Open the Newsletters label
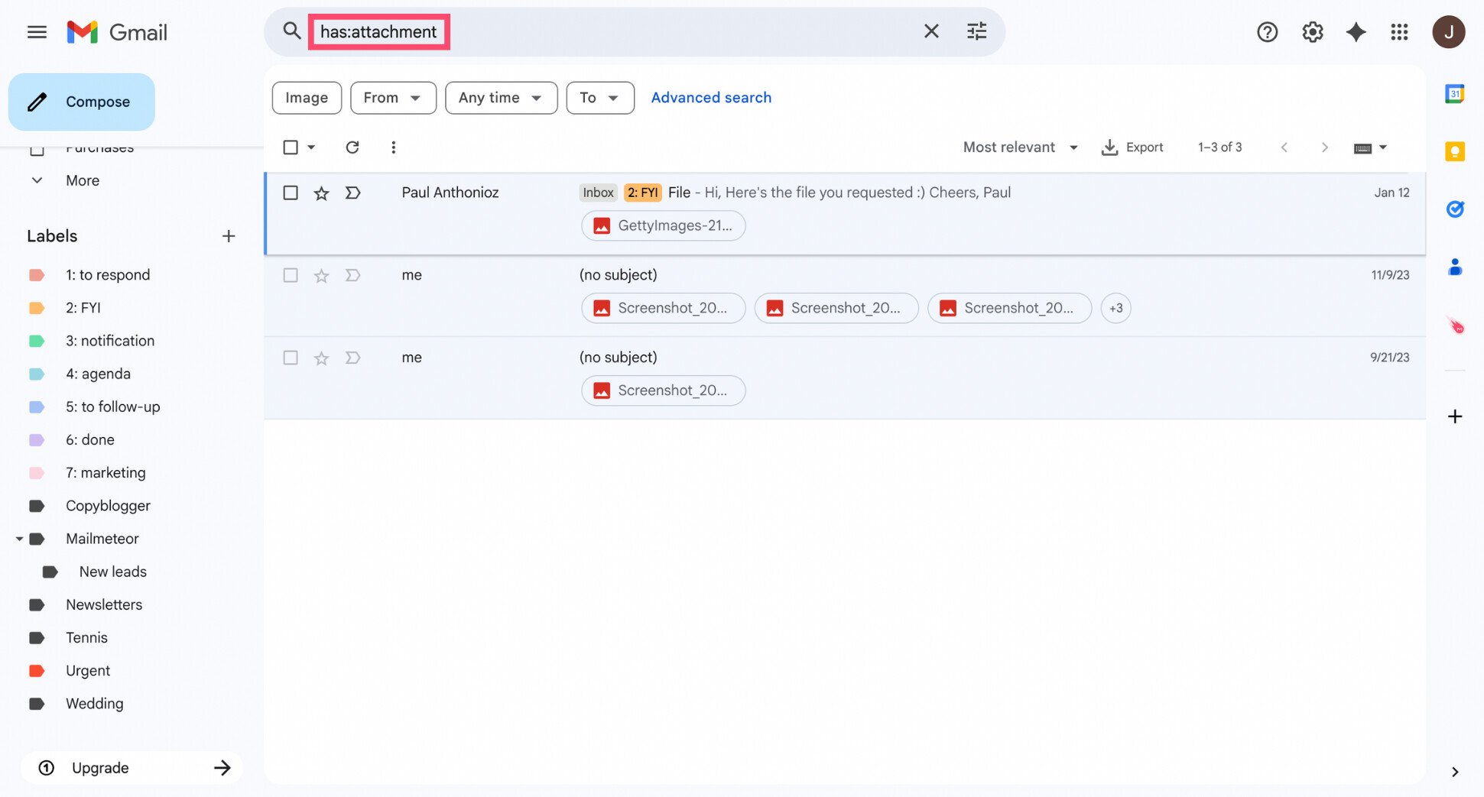Screen dimensions: 1484x797 104,604
